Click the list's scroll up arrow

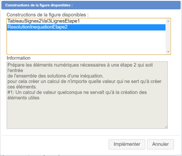click(168, 21)
